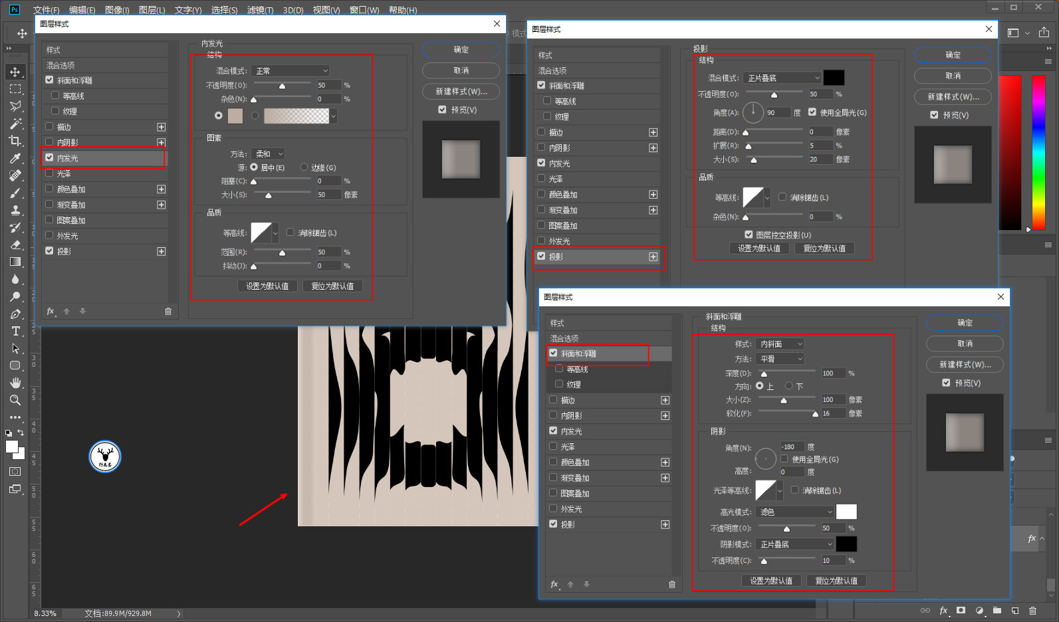1059x622 pixels.
Task: Select the Lasso tool
Action: click(15, 106)
